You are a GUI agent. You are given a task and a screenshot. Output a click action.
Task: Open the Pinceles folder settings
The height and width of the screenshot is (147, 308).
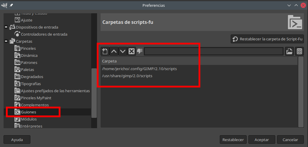click(x=28, y=48)
